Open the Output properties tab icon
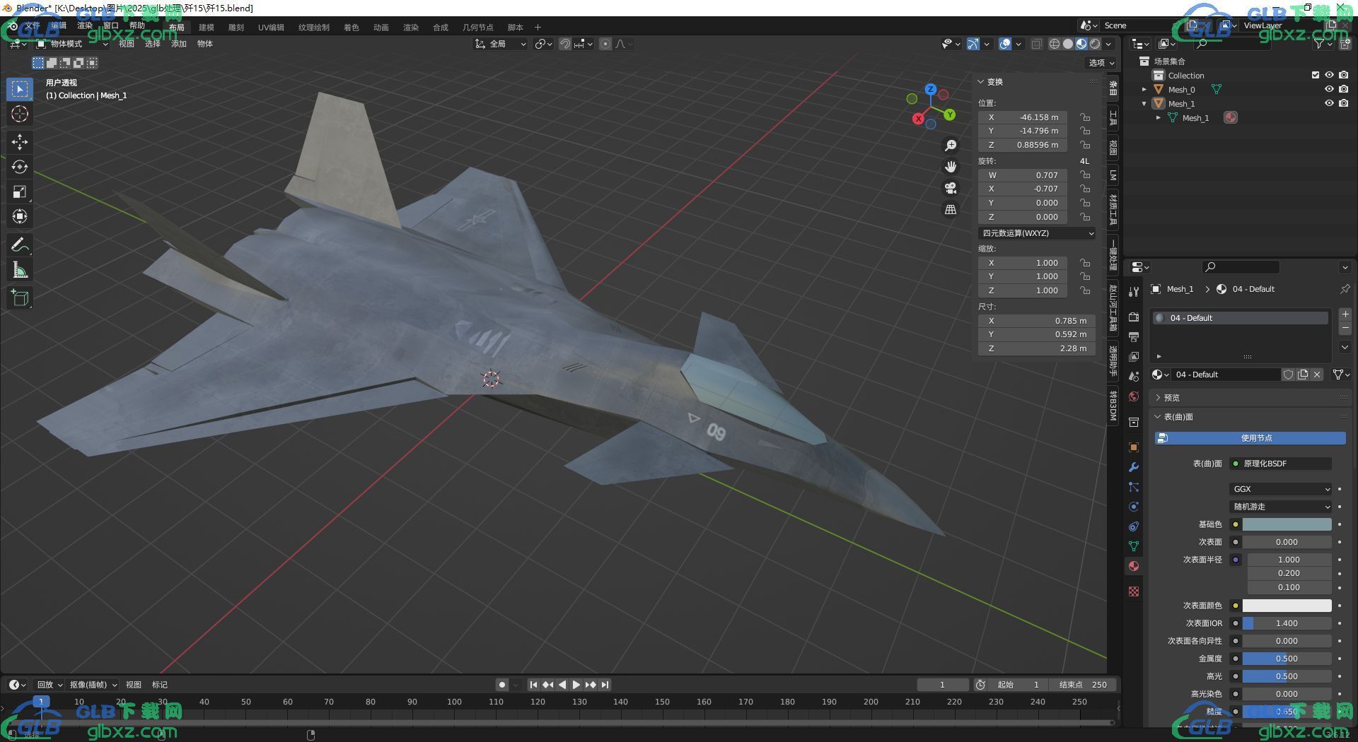Viewport: 1358px width, 742px height. [1134, 336]
